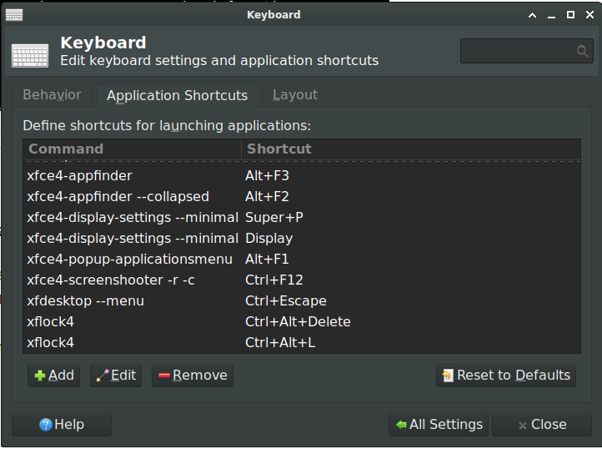Select the xflock4 Ctrl+Alt+Delete row
This screenshot has width=602, height=449.
(x=302, y=322)
